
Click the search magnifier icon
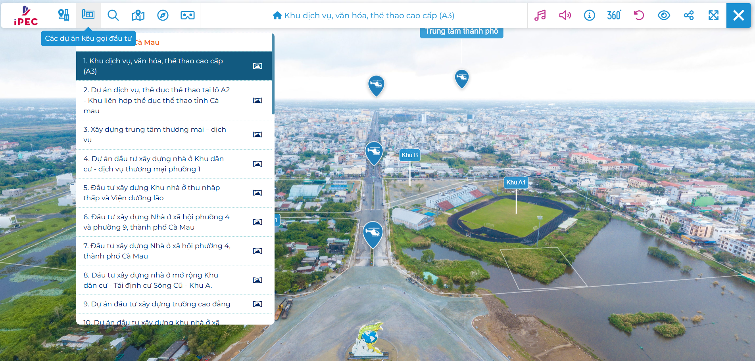tap(113, 15)
